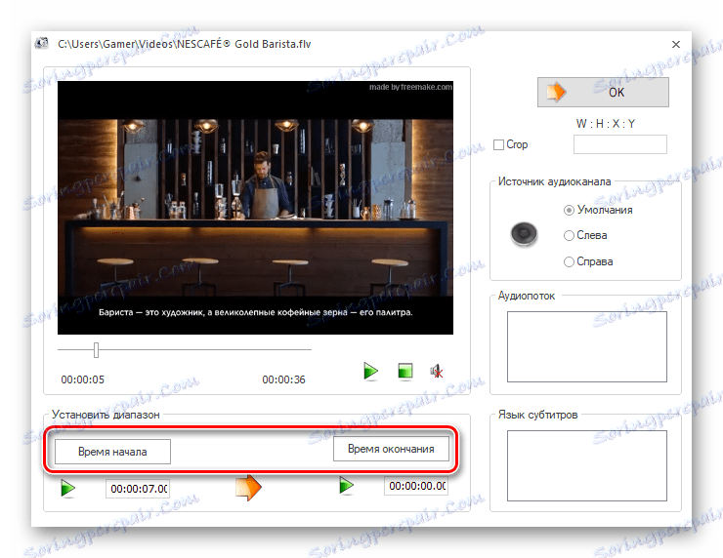Click the audio speaker image
This screenshot has height=558, width=723.
point(524,233)
